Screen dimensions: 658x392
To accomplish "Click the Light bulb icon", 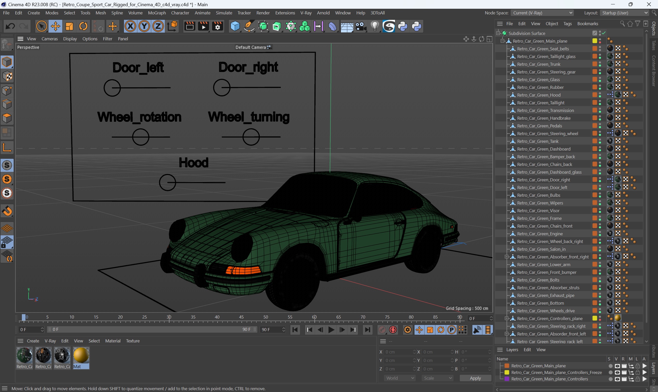I will [375, 26].
